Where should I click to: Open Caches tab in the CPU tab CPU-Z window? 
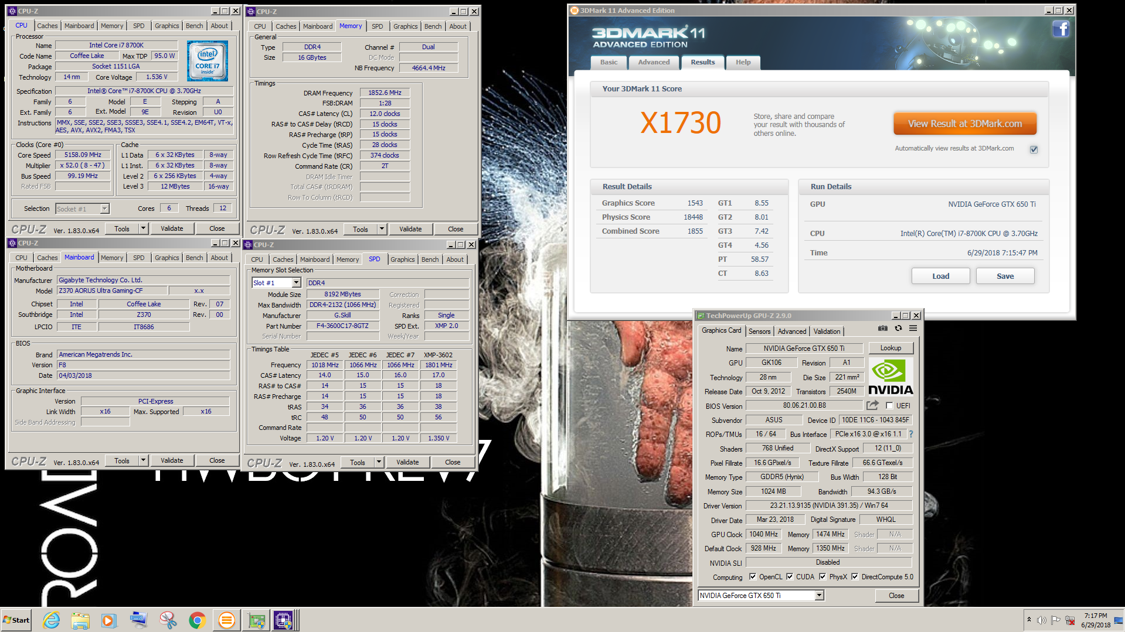(47, 26)
